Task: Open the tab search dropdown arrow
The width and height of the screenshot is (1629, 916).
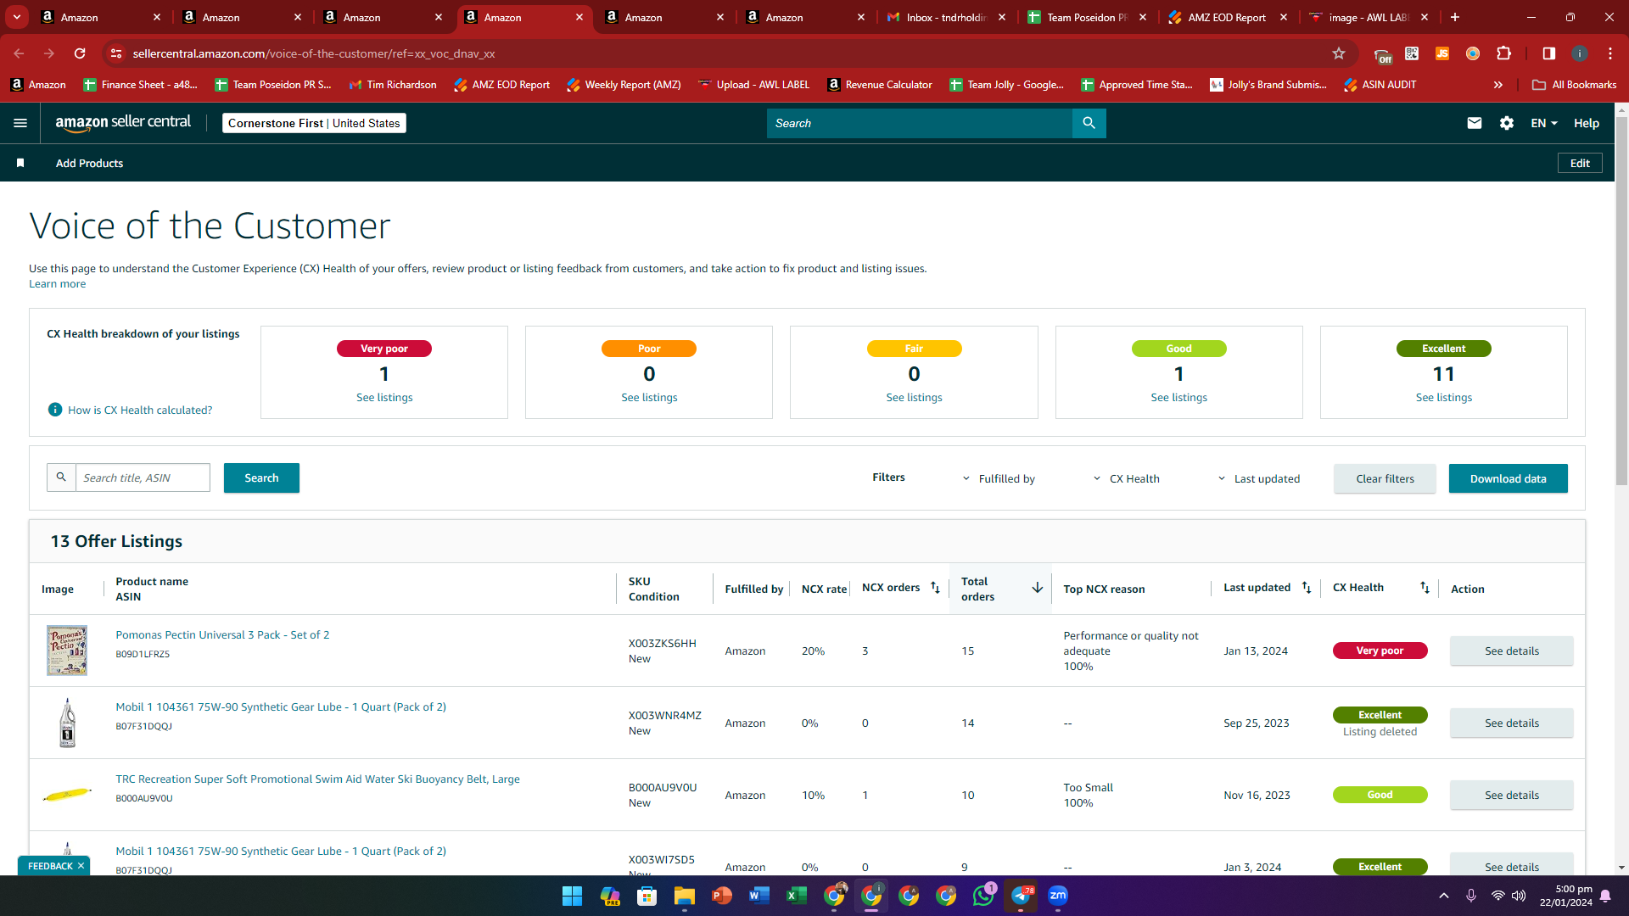Action: click(x=17, y=17)
